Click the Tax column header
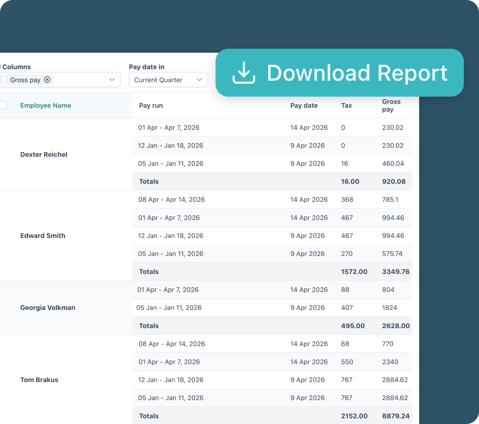Image resolution: width=479 pixels, height=424 pixels. pos(346,105)
